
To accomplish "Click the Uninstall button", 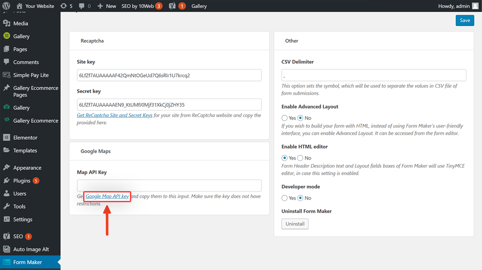I will 295,224.
